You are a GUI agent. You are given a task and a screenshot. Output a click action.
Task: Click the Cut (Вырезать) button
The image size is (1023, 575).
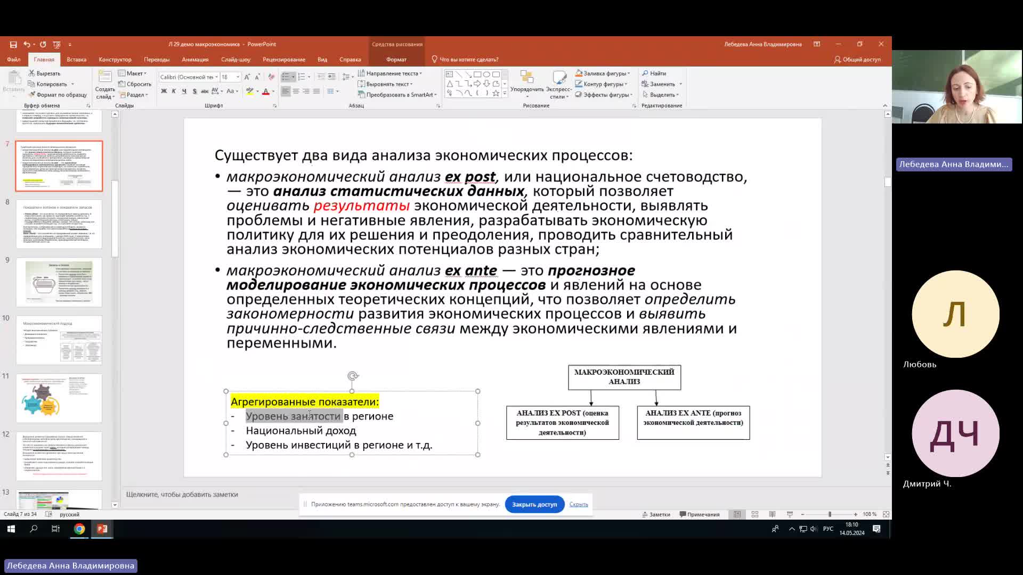(x=44, y=73)
